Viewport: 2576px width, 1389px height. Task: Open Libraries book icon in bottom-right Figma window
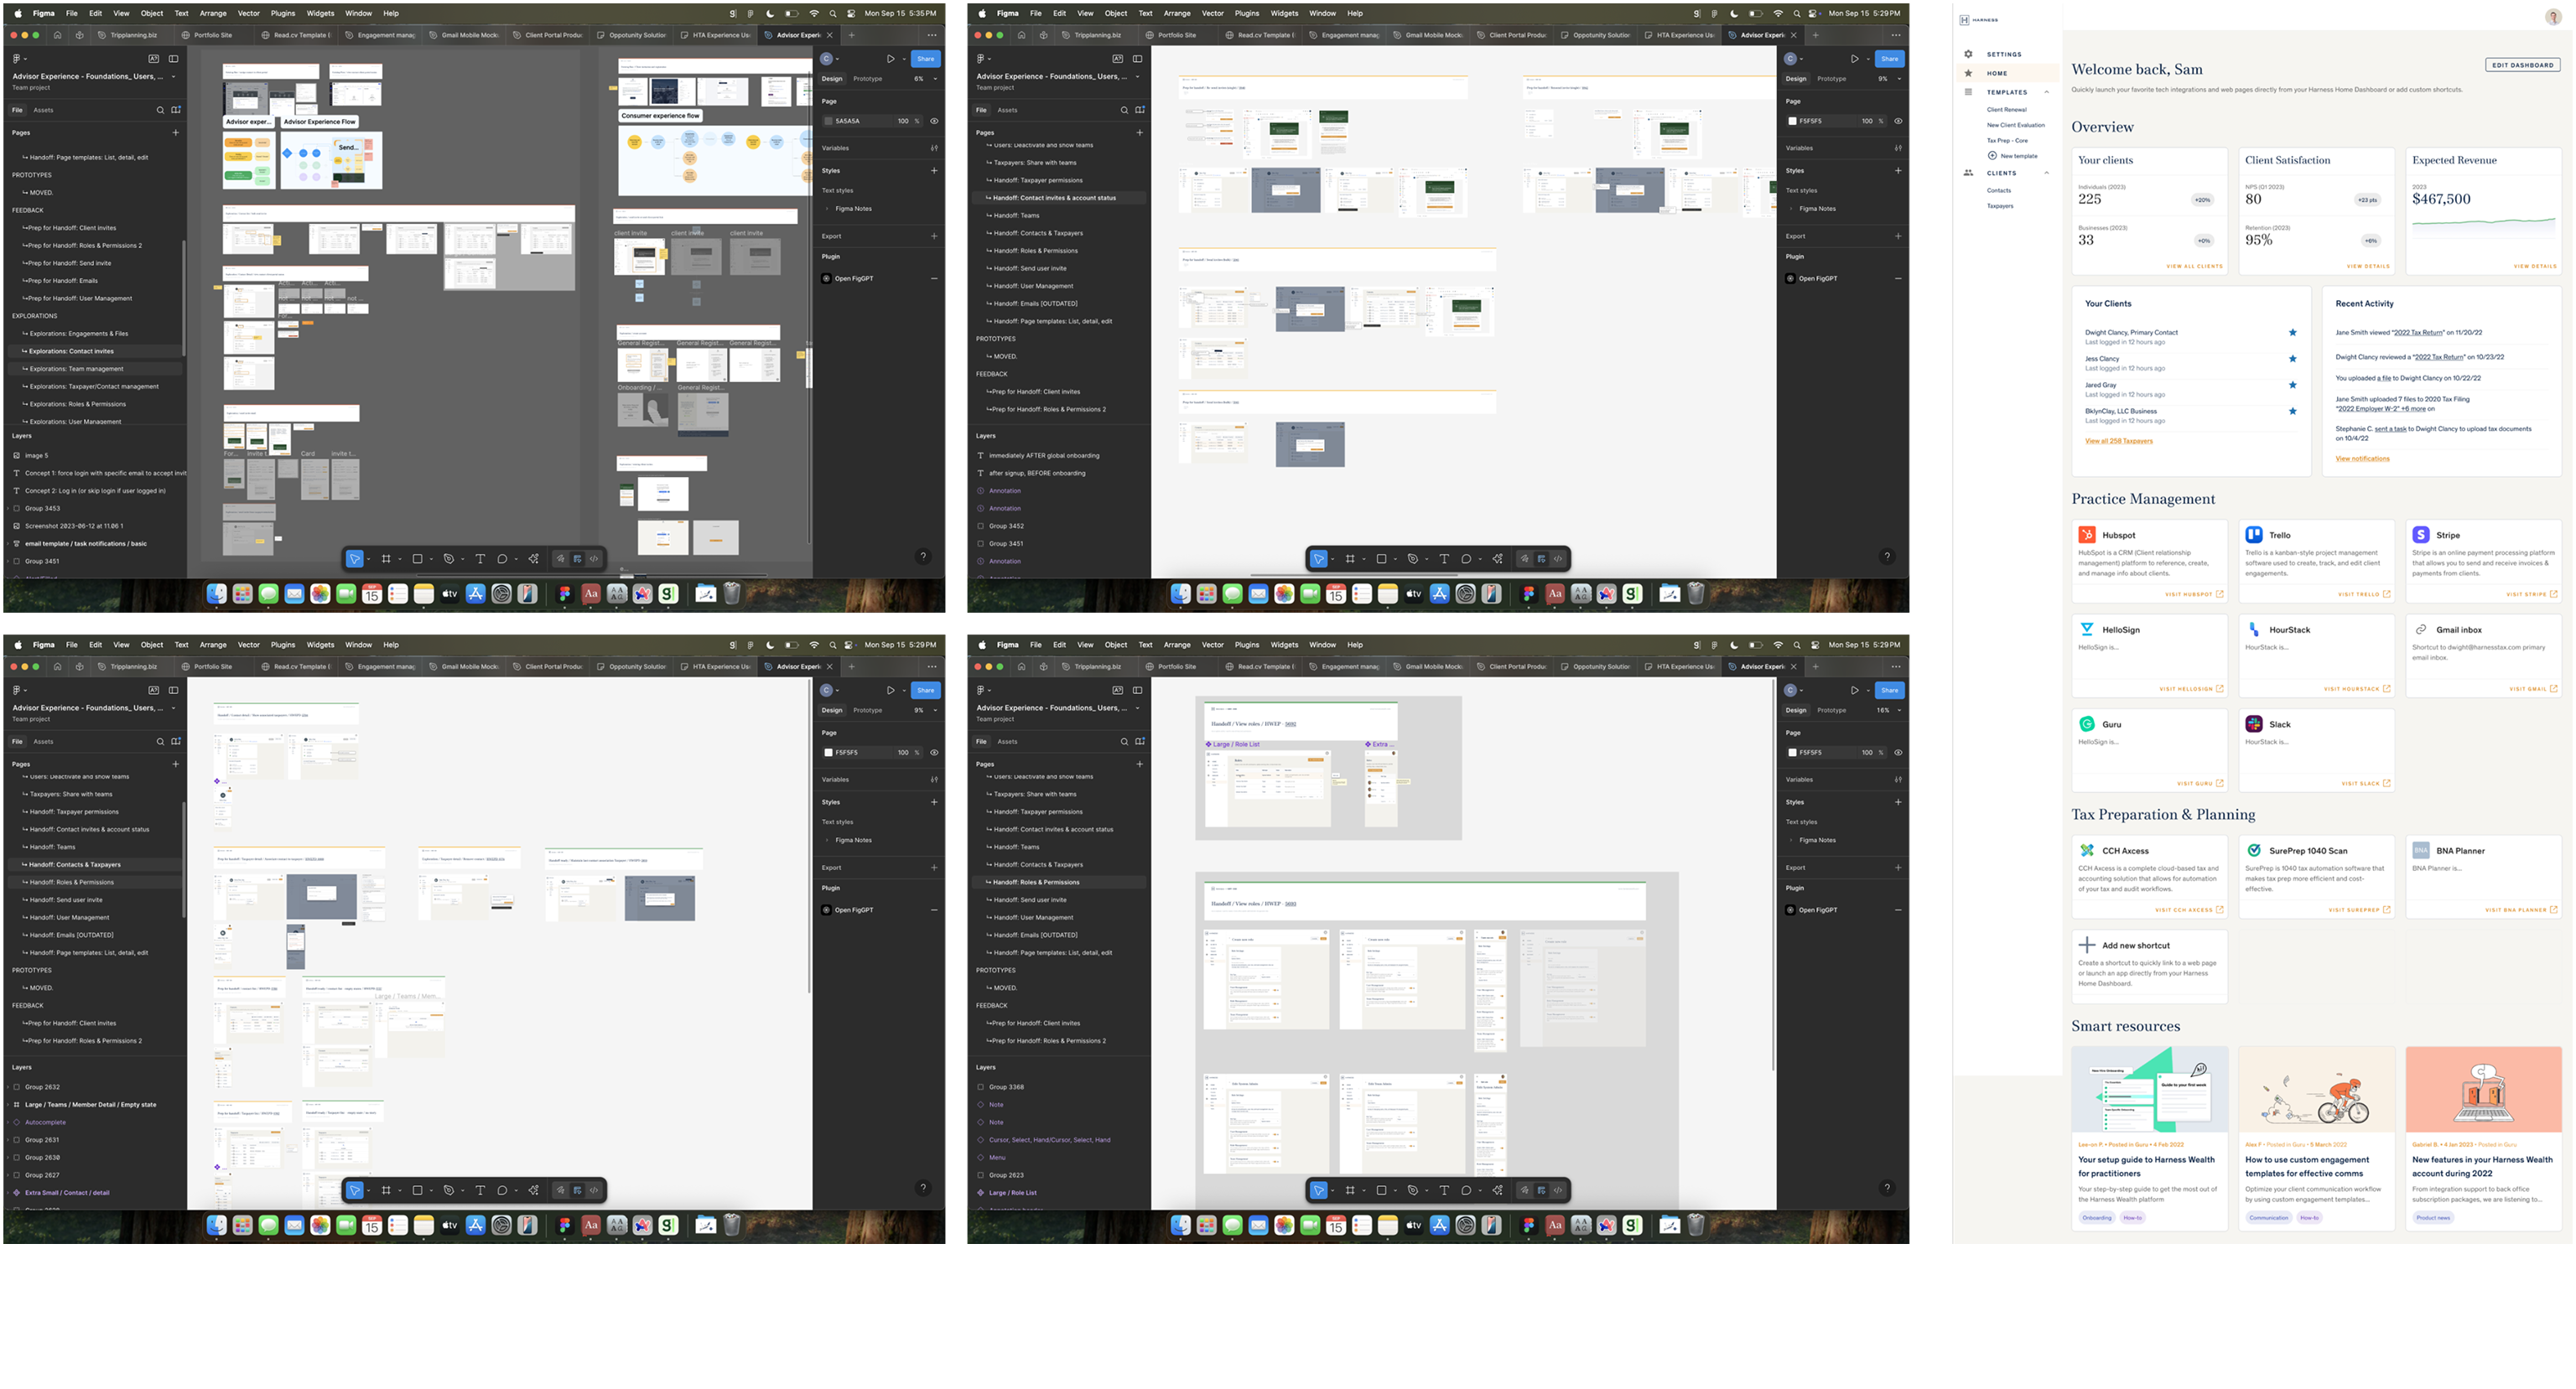tap(1140, 741)
